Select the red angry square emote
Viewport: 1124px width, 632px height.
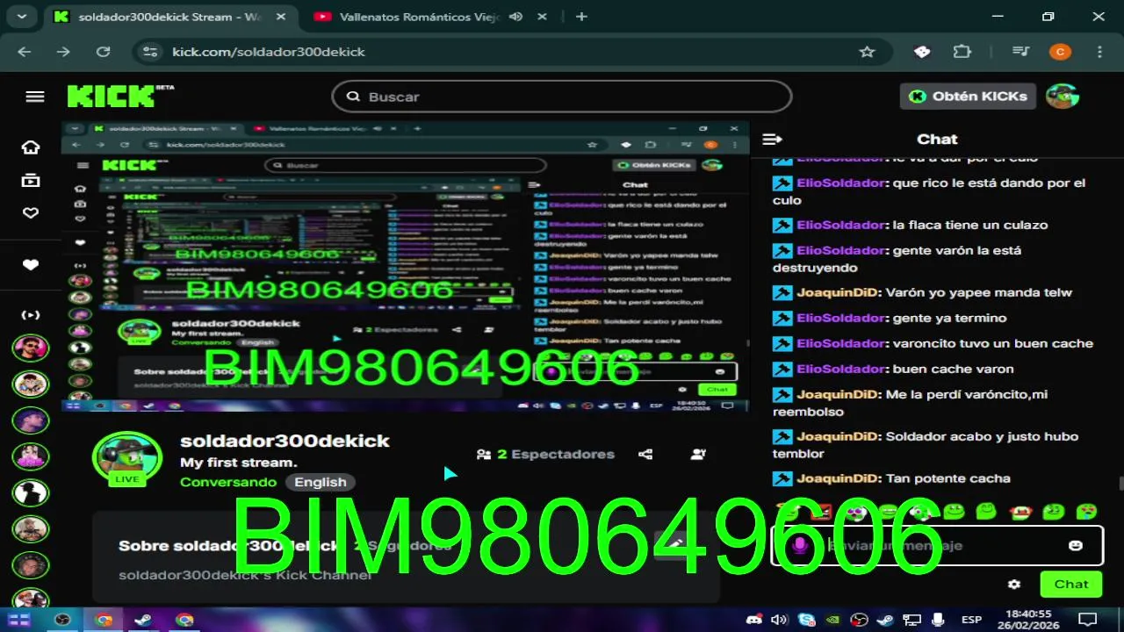click(x=819, y=511)
